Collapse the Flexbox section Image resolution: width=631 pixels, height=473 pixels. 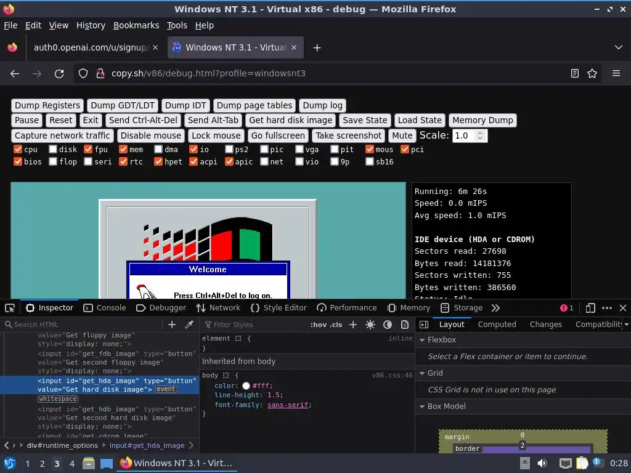422,340
